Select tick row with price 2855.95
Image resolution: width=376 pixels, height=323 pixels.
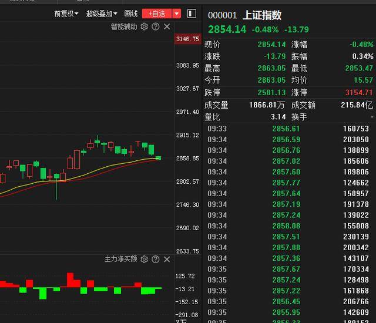pyautogui.click(x=289, y=312)
